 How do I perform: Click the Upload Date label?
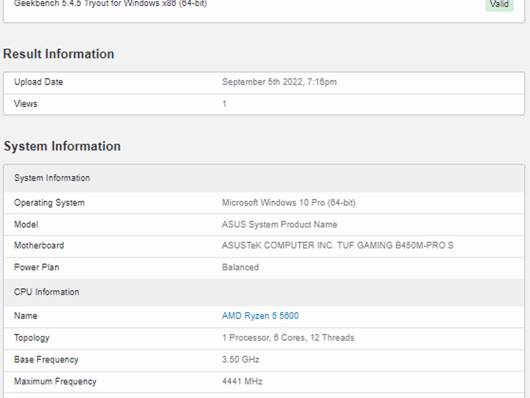pyautogui.click(x=38, y=82)
